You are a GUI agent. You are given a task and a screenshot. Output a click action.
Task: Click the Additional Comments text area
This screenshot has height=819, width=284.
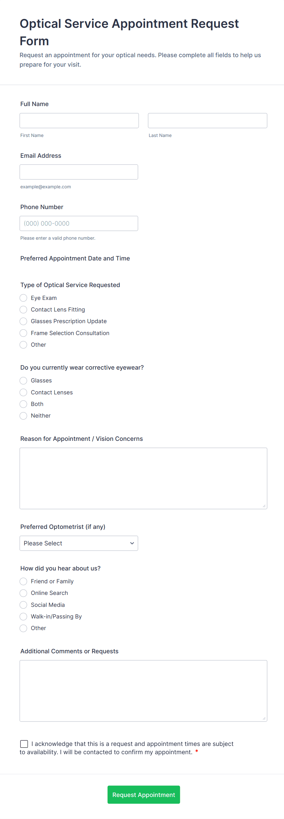pos(143,691)
